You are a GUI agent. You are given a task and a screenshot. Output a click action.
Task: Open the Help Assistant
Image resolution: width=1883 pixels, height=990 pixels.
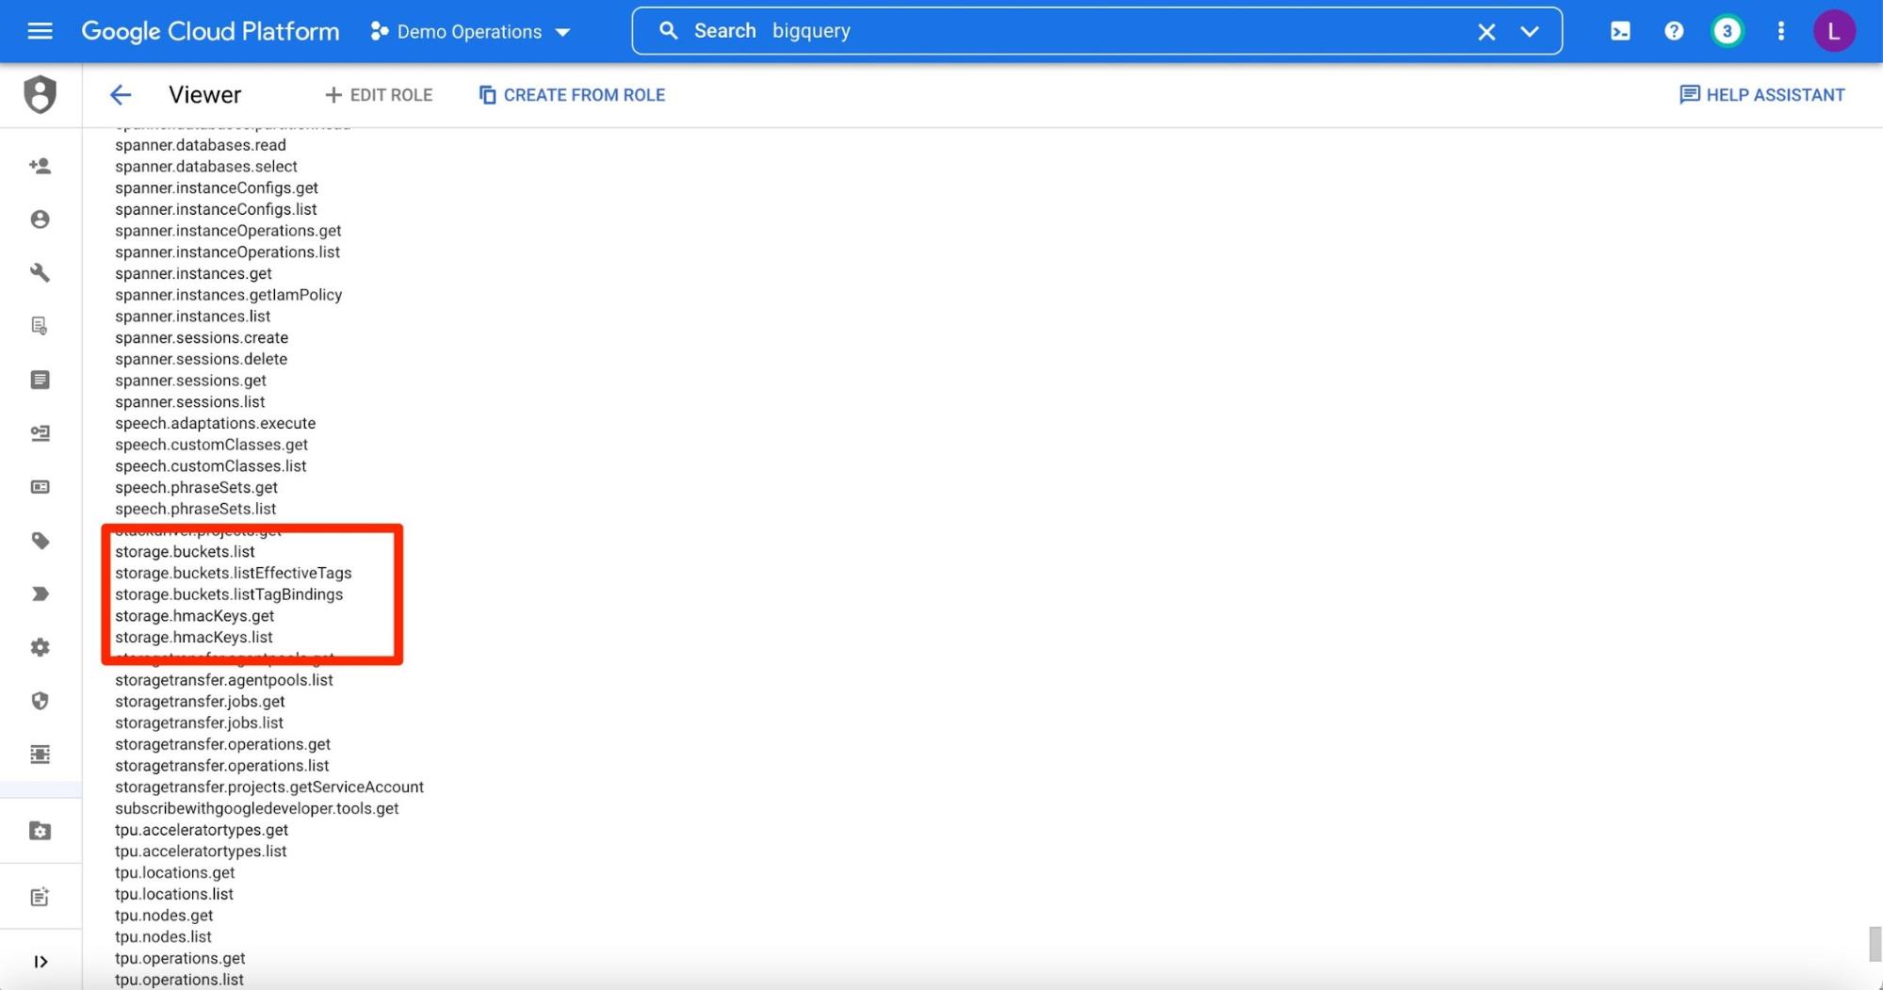pos(1761,95)
